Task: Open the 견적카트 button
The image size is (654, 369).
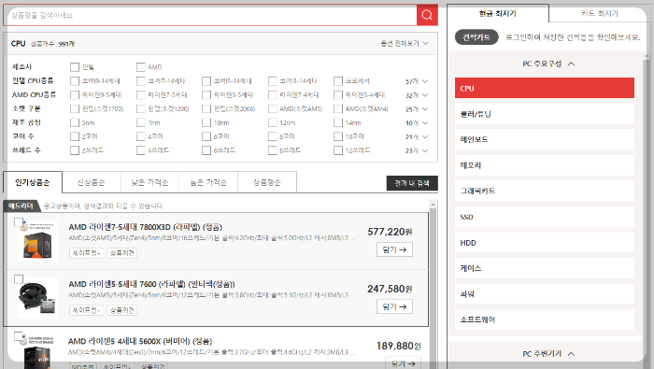Action: (x=476, y=37)
